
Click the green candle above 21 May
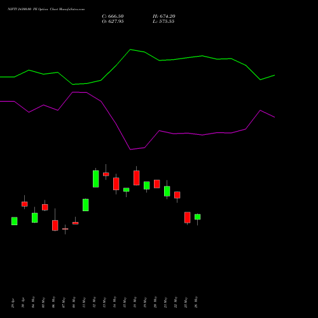pos(167,191)
